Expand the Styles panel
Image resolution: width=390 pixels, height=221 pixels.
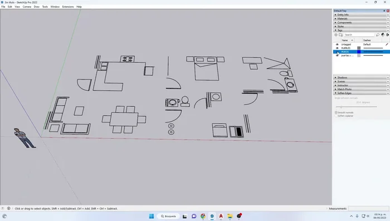pyautogui.click(x=361, y=26)
